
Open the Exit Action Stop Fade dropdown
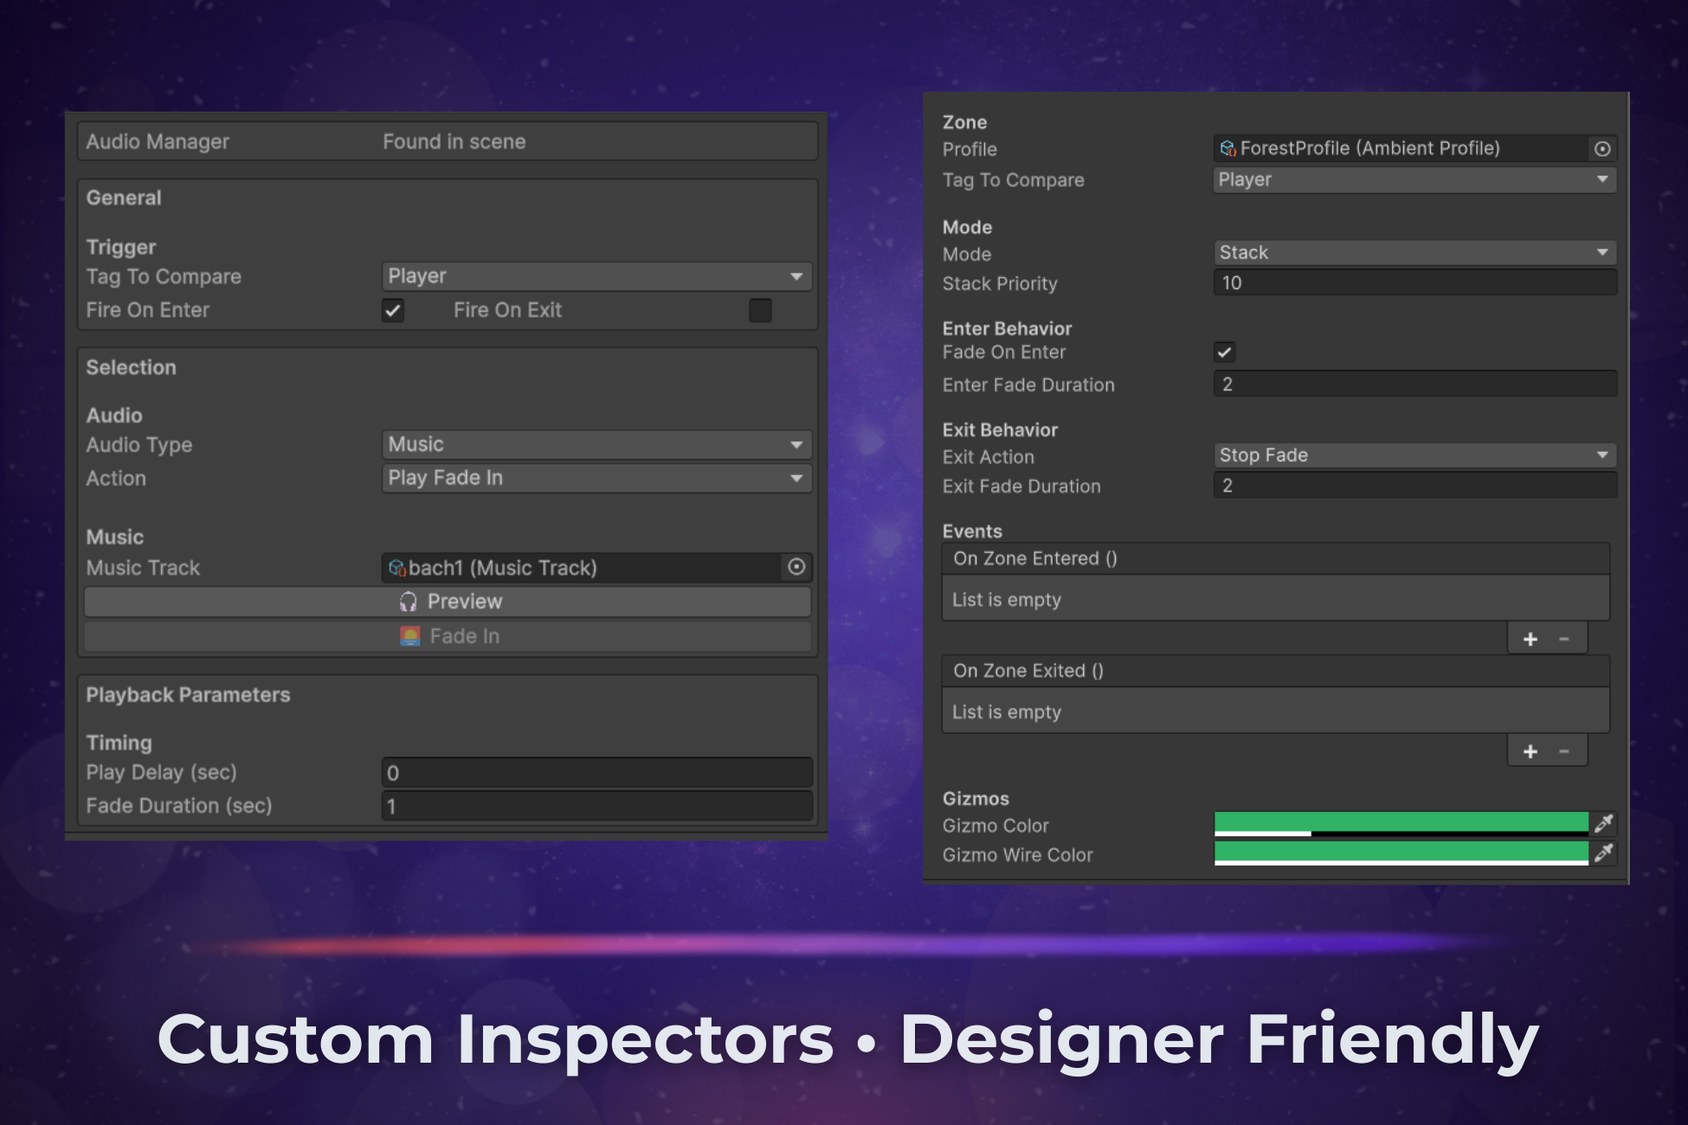(1414, 455)
